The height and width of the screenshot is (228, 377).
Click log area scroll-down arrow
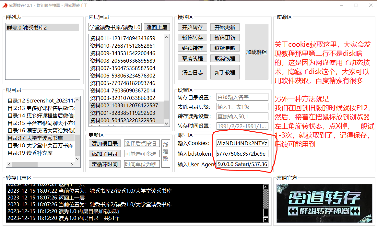265,219
